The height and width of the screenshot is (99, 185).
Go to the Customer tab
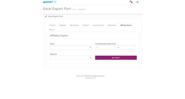(x=86, y=25)
